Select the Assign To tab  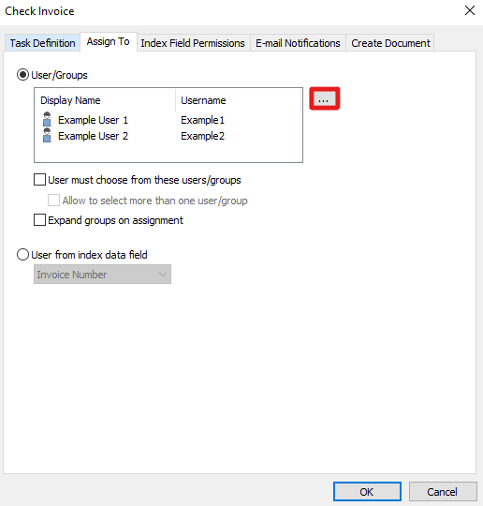(x=109, y=41)
